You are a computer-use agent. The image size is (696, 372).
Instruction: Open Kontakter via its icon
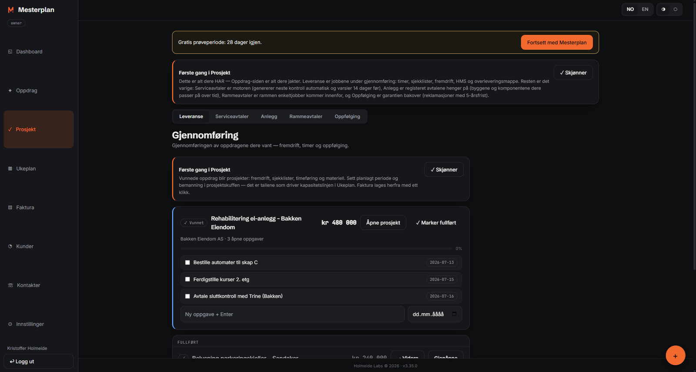coord(10,285)
